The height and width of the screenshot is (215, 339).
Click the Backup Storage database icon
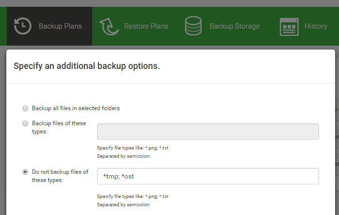pyautogui.click(x=193, y=26)
